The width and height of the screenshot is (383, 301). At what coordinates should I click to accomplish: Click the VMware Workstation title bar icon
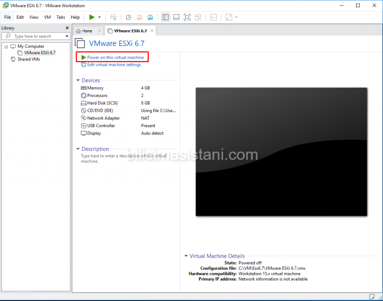coord(5,5)
